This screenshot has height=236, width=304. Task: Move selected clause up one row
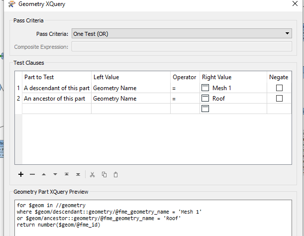tap(44, 174)
